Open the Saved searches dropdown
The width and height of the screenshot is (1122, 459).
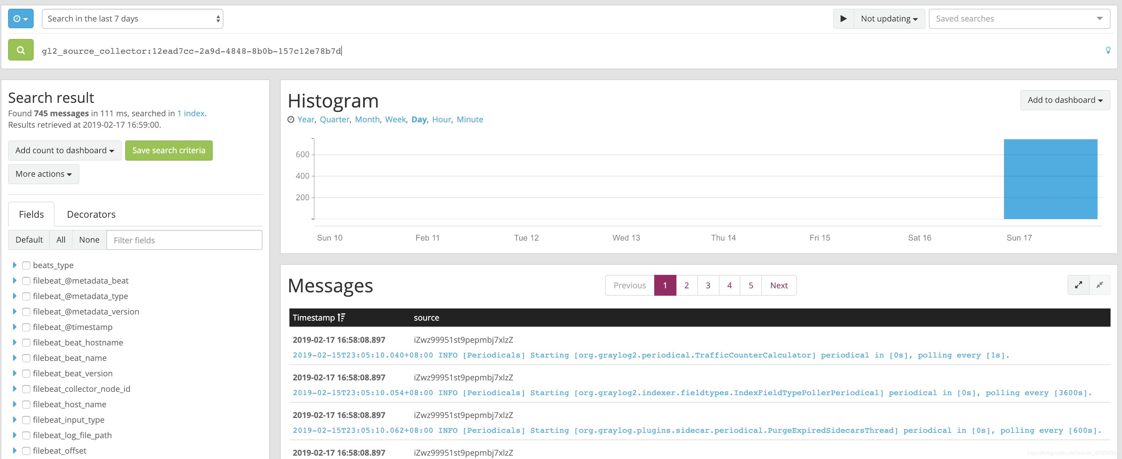[x=1019, y=19]
